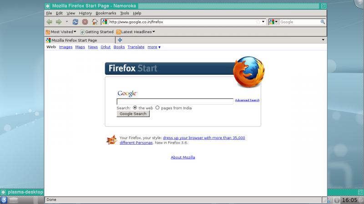Open Advanced Search link
The image size is (364, 204).
click(x=247, y=100)
